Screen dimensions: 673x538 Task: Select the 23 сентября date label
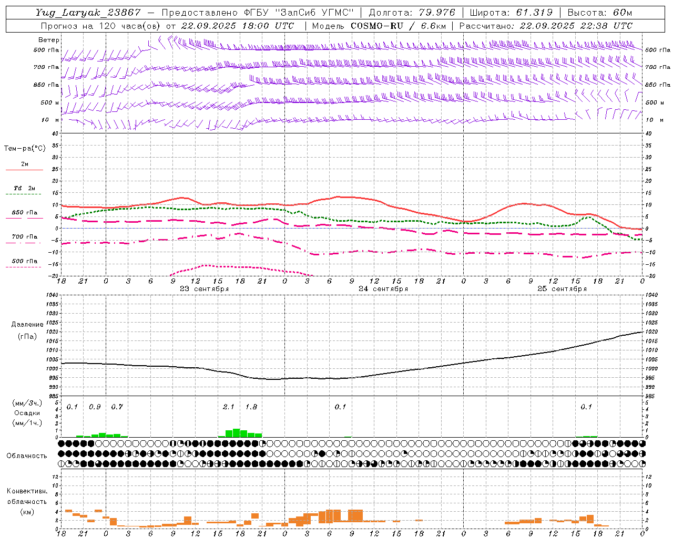[204, 289]
